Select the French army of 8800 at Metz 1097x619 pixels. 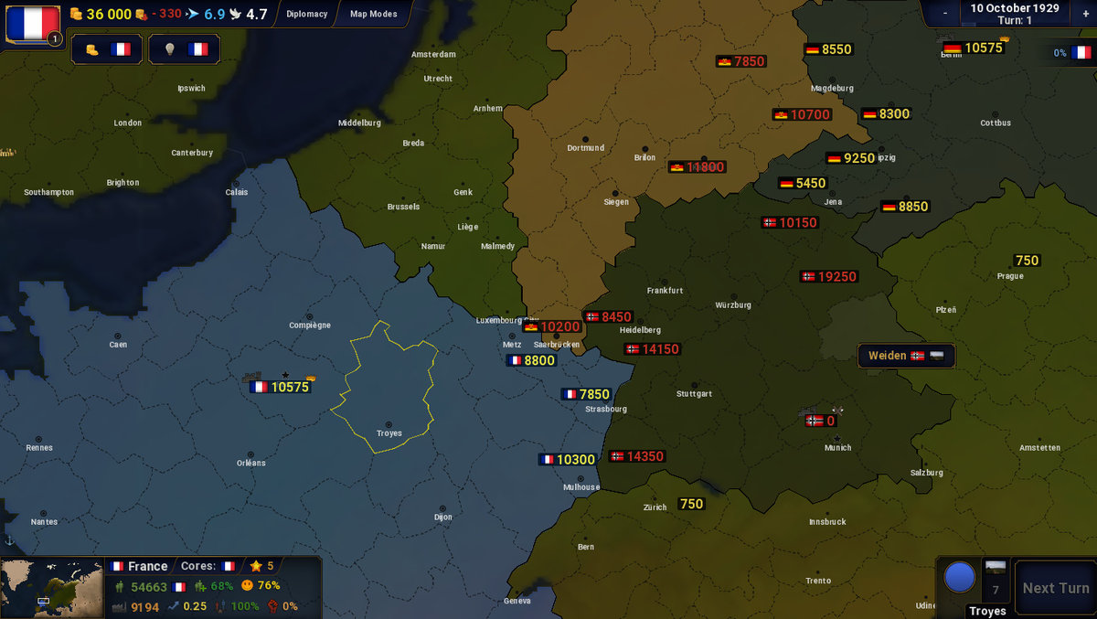pyautogui.click(x=532, y=360)
